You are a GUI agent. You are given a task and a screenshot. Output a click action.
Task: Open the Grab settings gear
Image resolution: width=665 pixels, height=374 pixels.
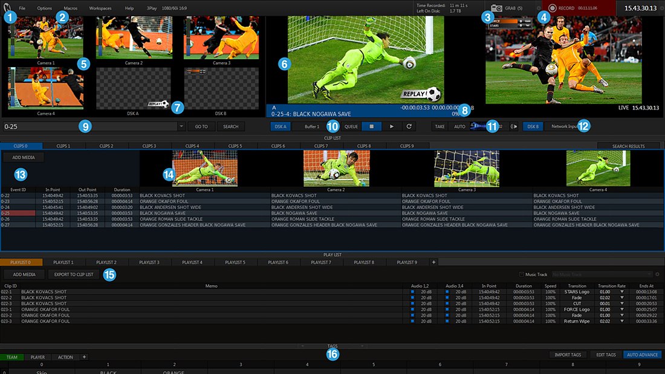(539, 8)
